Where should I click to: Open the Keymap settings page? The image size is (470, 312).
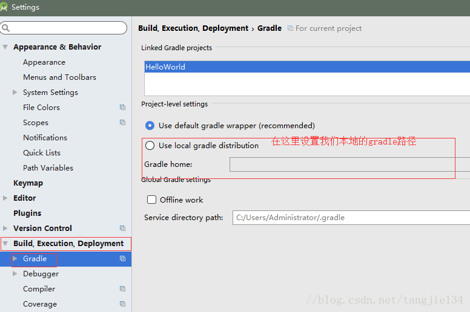pos(28,183)
